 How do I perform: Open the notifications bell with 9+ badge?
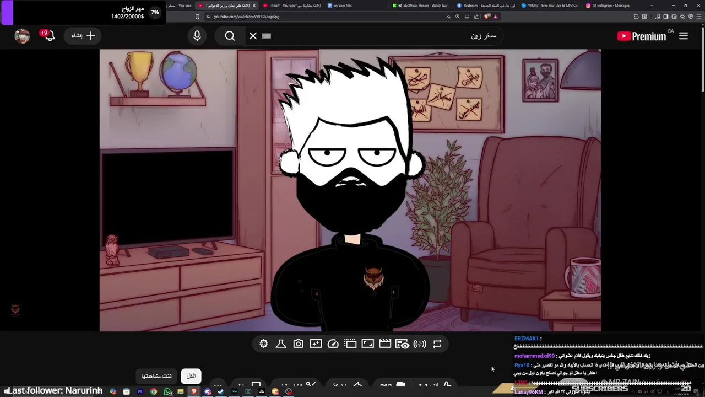point(48,35)
